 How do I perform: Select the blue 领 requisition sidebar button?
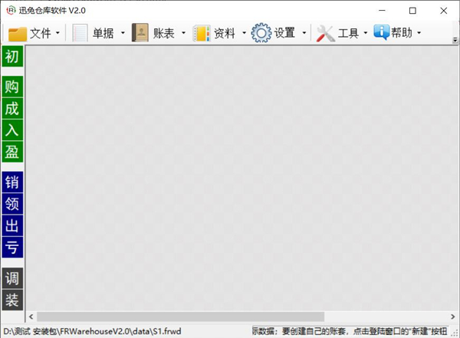click(12, 204)
